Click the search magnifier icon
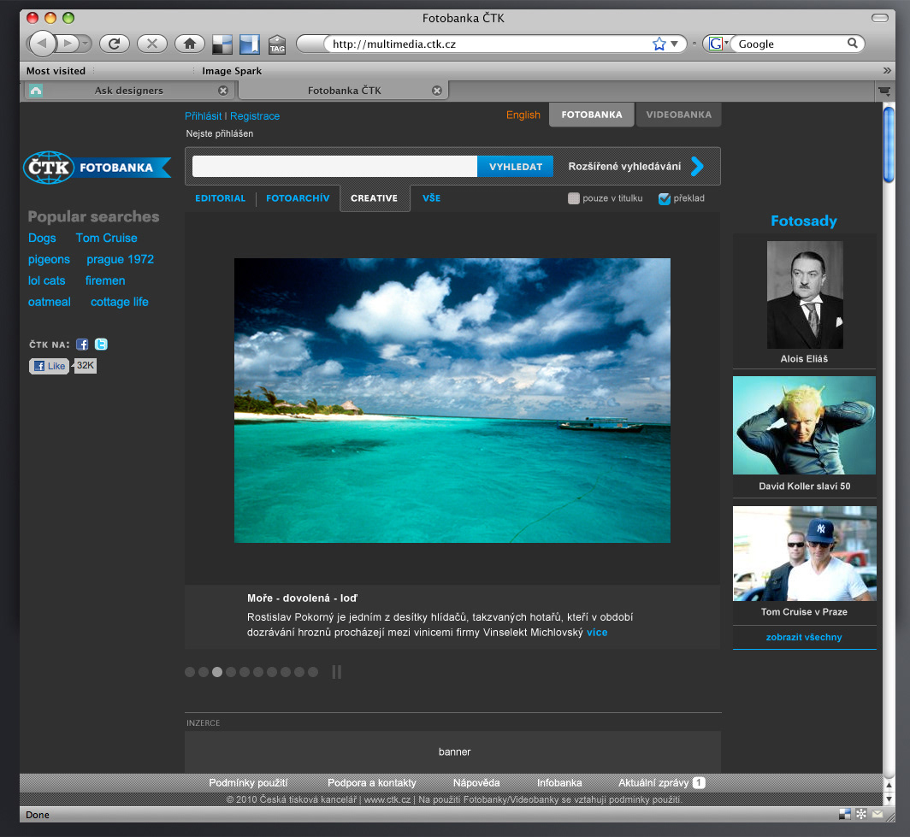The height and width of the screenshot is (837, 910). point(853,44)
